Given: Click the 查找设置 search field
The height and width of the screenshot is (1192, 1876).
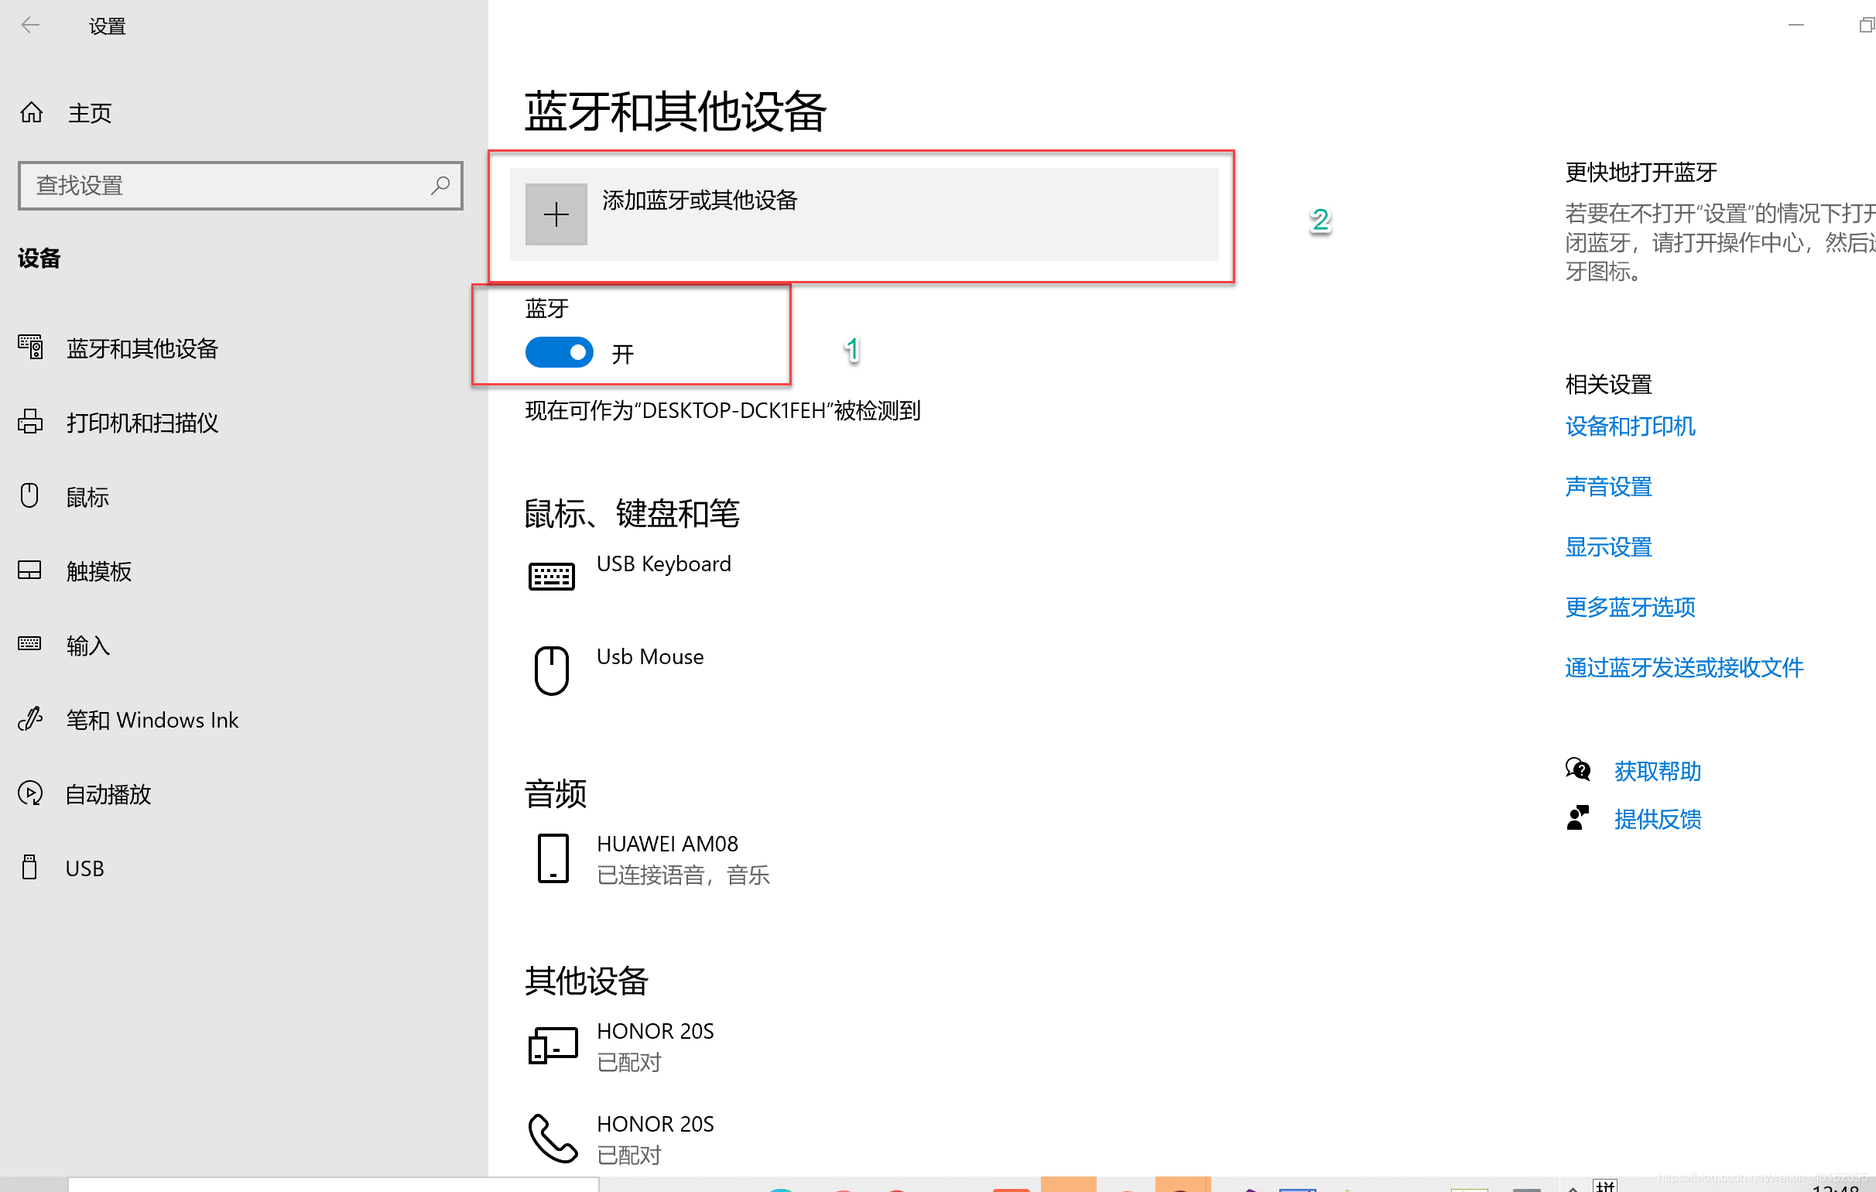Looking at the screenshot, I should click(226, 186).
